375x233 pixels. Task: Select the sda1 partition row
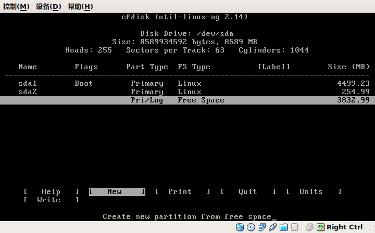(187, 83)
